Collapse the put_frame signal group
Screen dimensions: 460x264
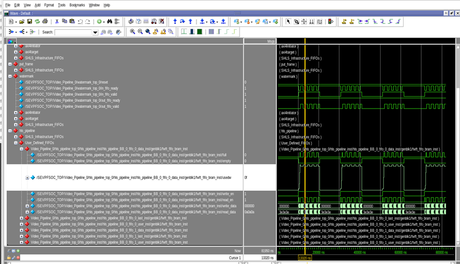[x=11, y=64]
